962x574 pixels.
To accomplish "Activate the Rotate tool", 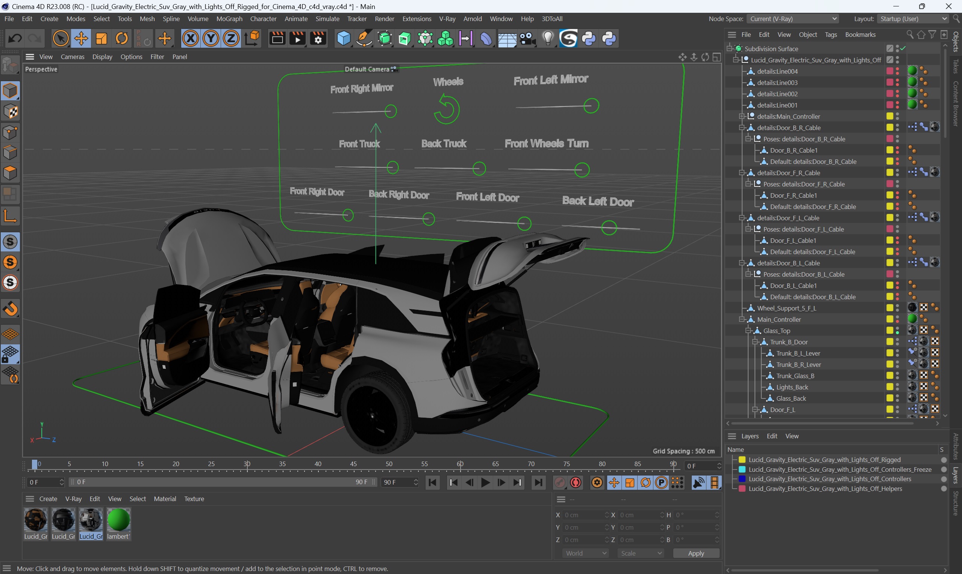I will point(122,38).
